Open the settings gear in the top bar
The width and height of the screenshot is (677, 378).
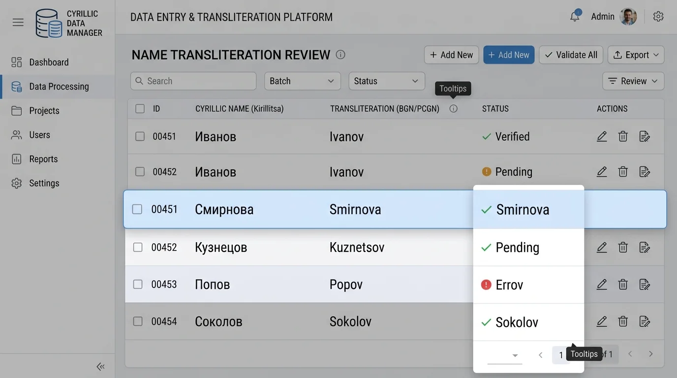coord(658,16)
